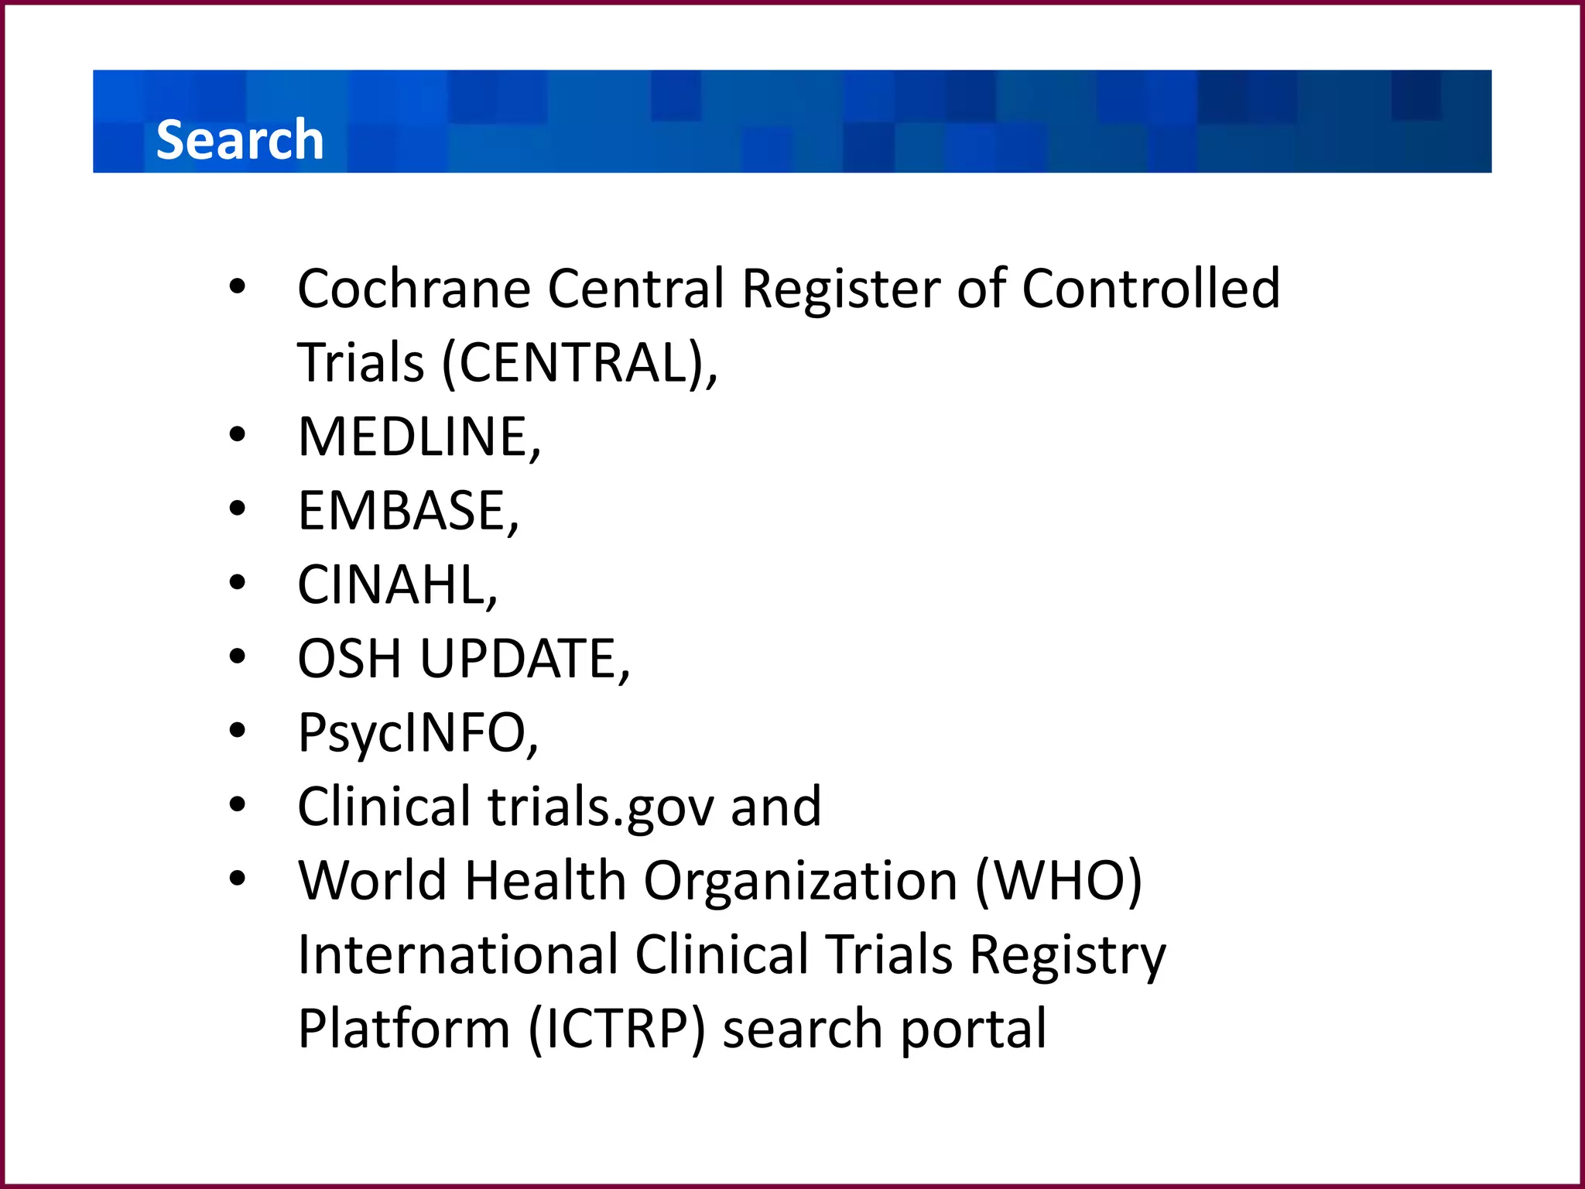Click the "EMBASE," bullet text
This screenshot has width=1585, height=1189.
(409, 511)
